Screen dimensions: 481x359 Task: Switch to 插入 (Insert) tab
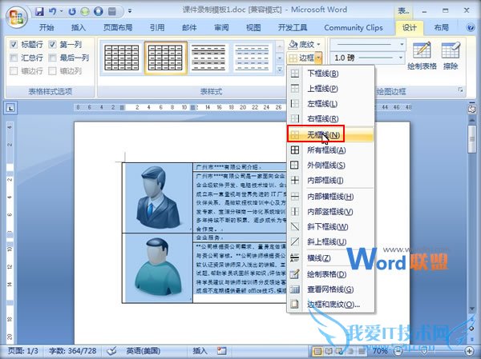coord(79,27)
